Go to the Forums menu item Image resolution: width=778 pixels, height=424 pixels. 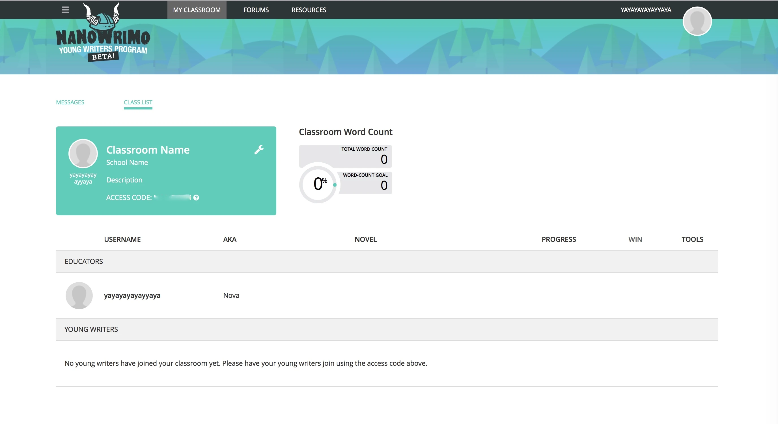tap(256, 10)
